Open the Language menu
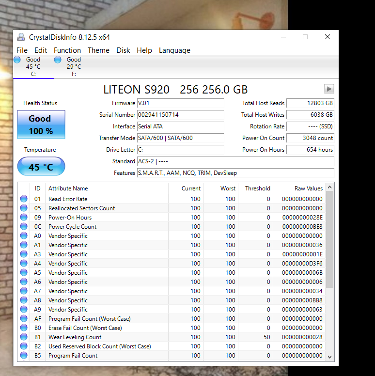 click(174, 50)
